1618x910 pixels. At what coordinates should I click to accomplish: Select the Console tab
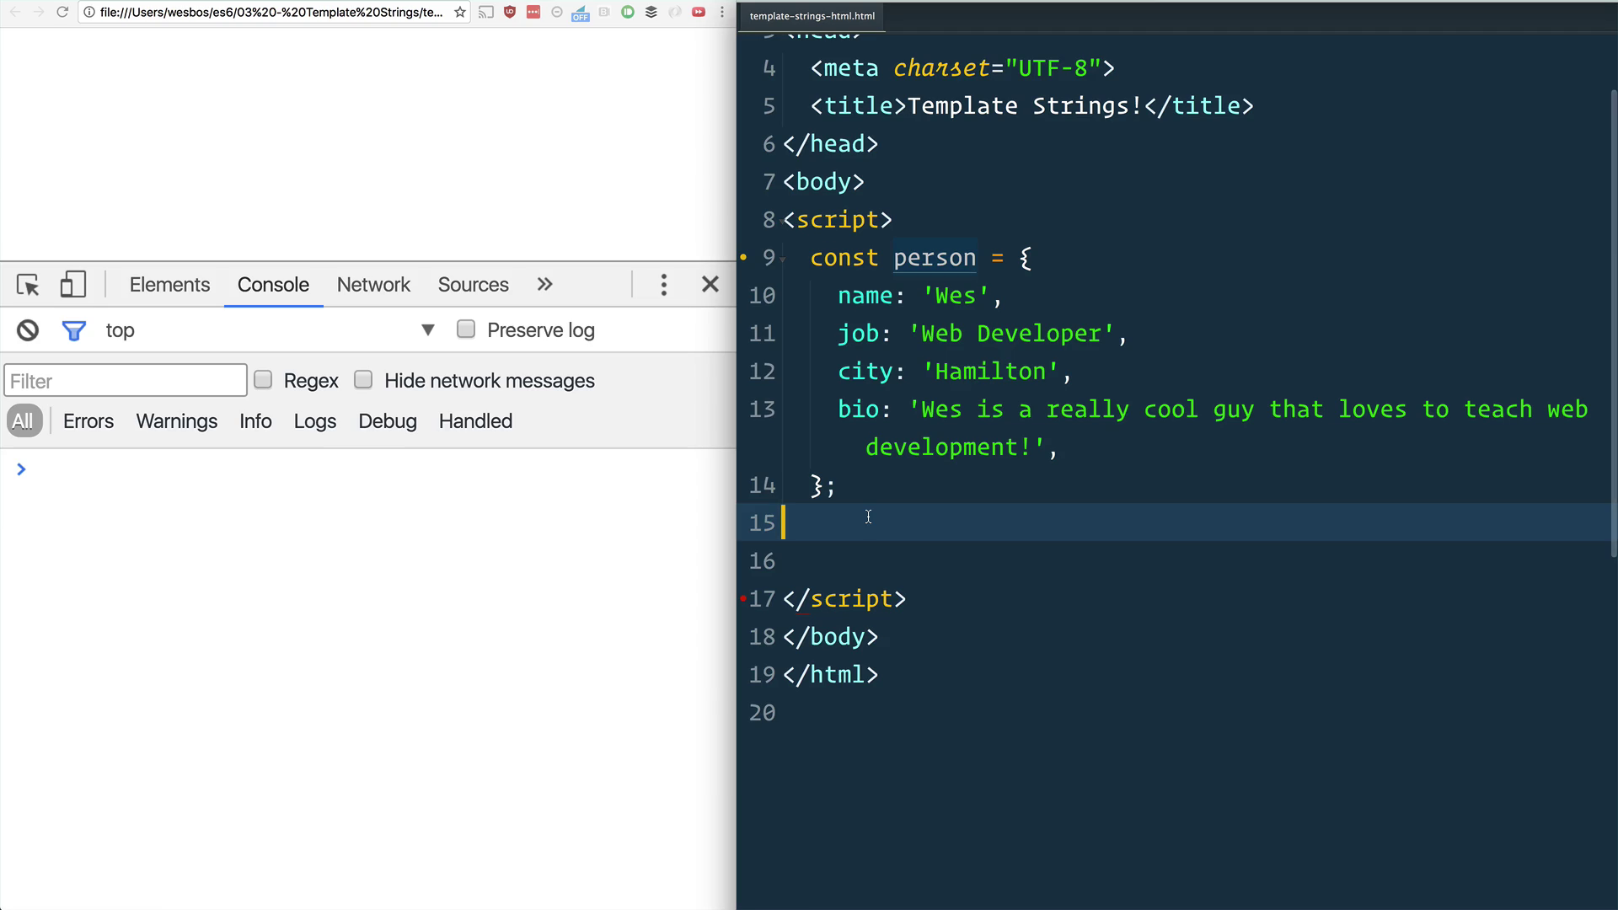(x=273, y=285)
